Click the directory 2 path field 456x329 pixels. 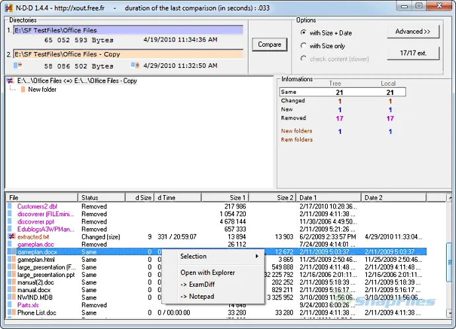128,54
